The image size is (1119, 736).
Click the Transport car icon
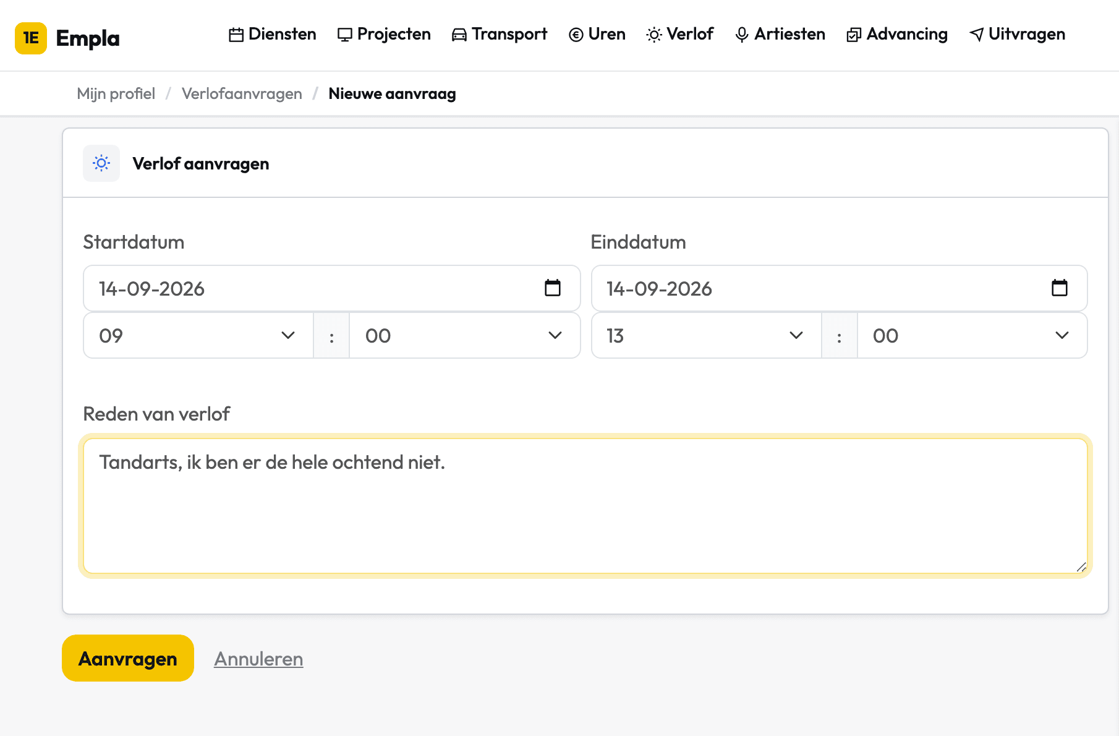(x=459, y=35)
